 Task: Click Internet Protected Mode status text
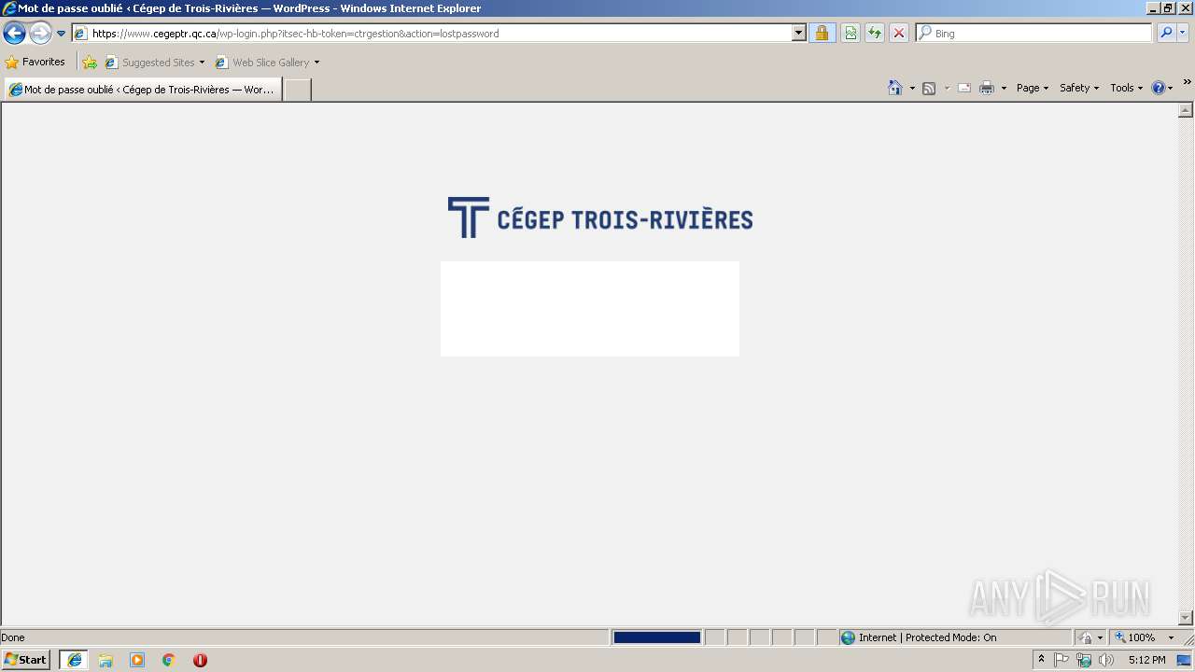pos(927,637)
